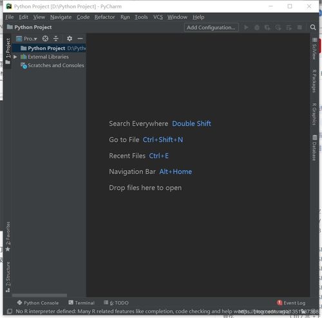Viewport: 322px width, 318px height.
Task: Toggle the 1: Project side tab
Action: click(8, 51)
